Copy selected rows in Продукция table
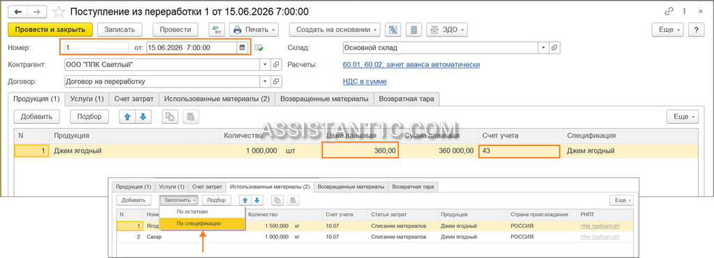This screenshot has width=714, height=258. pos(170,117)
